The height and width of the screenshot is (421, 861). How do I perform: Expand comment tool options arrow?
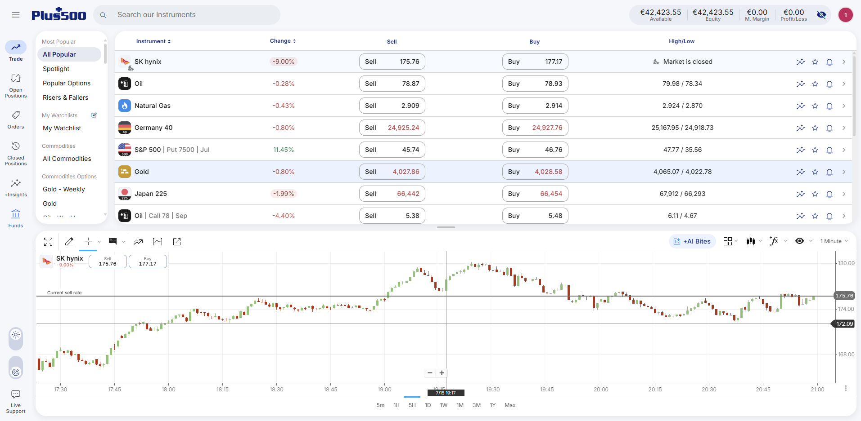pos(123,242)
